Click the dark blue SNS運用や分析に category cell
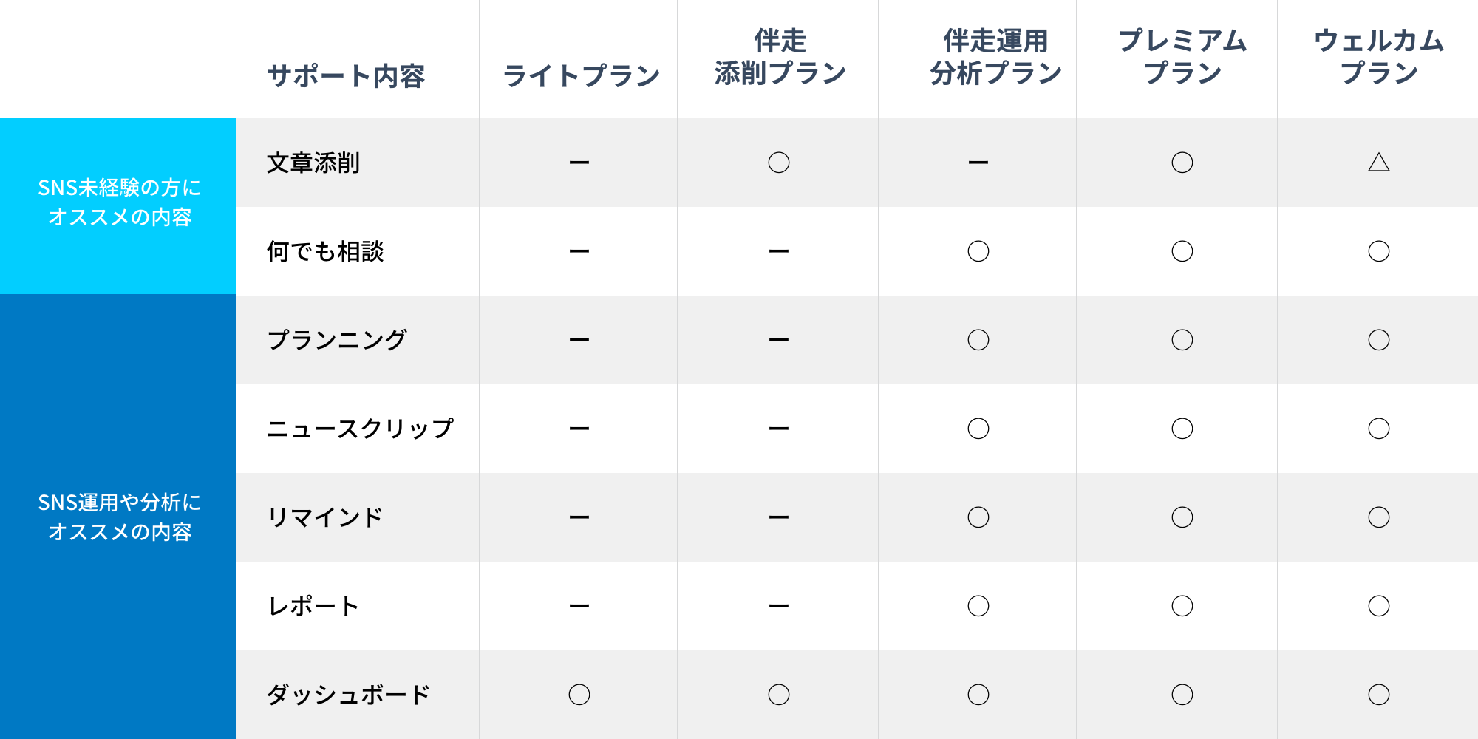Viewport: 1478px width, 739px height. [118, 517]
